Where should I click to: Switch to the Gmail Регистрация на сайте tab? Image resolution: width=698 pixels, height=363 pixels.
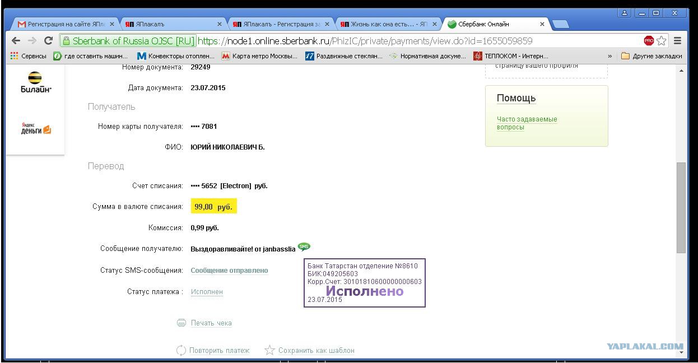pos(66,24)
